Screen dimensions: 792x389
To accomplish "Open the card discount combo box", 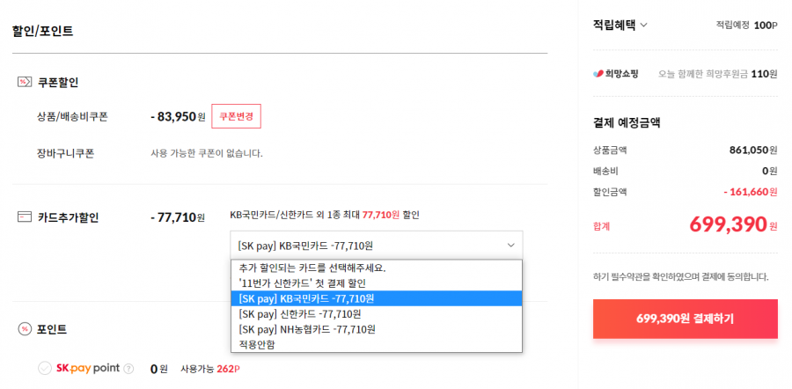I will pyautogui.click(x=377, y=246).
